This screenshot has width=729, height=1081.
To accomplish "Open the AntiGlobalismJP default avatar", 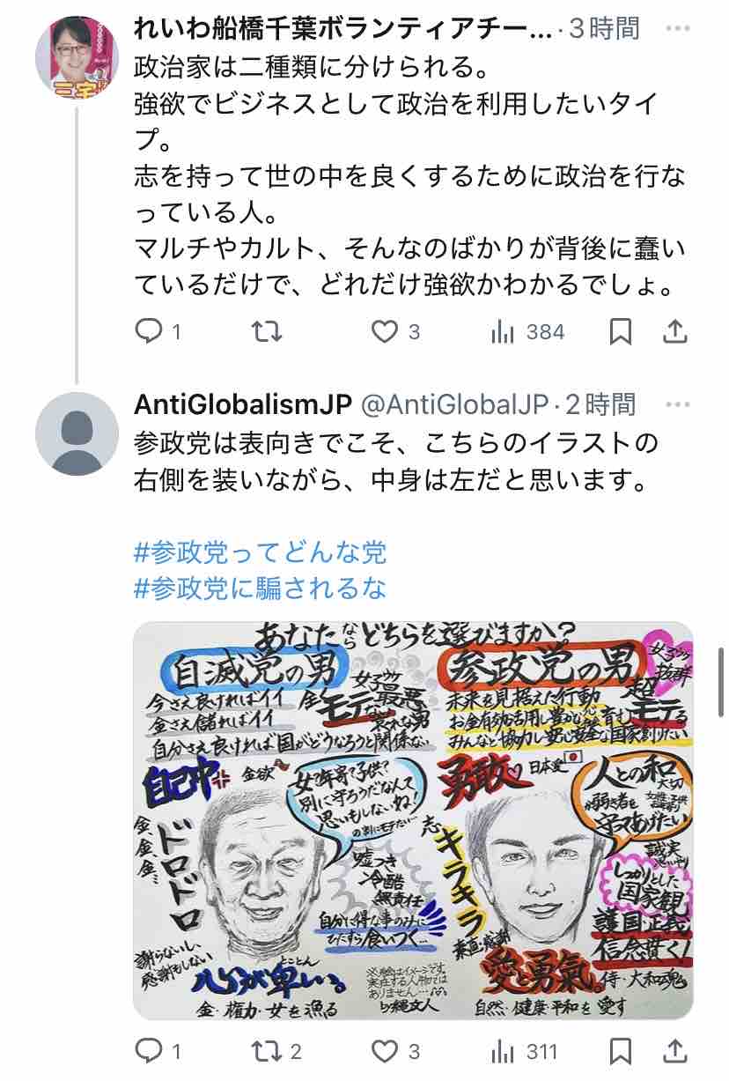I will tap(77, 433).
